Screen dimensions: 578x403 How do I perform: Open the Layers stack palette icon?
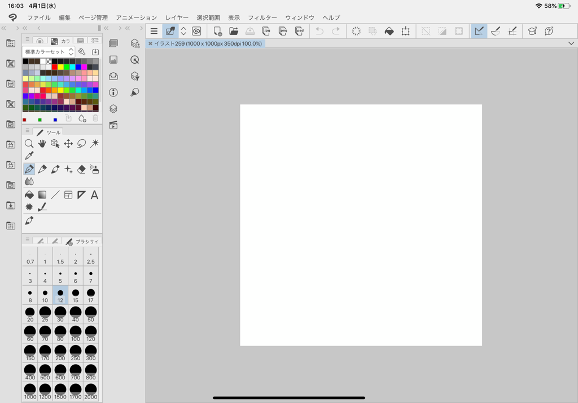coord(113,109)
